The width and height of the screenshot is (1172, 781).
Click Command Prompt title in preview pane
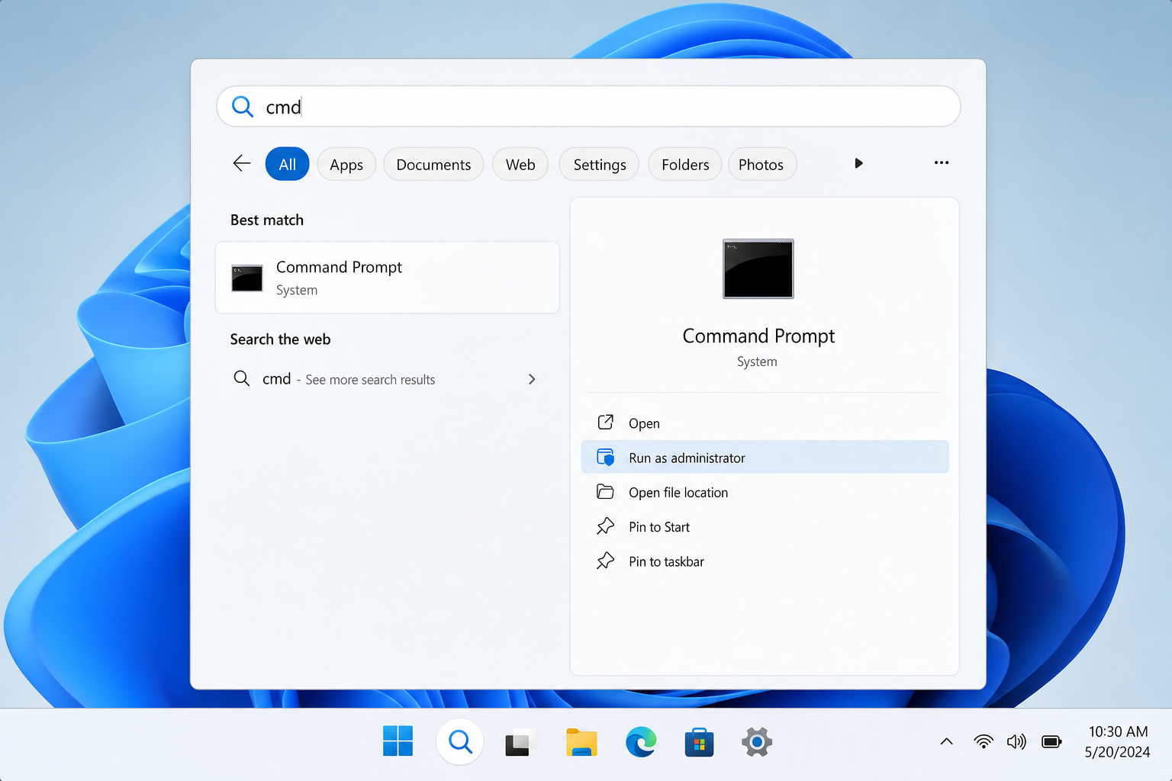click(758, 336)
